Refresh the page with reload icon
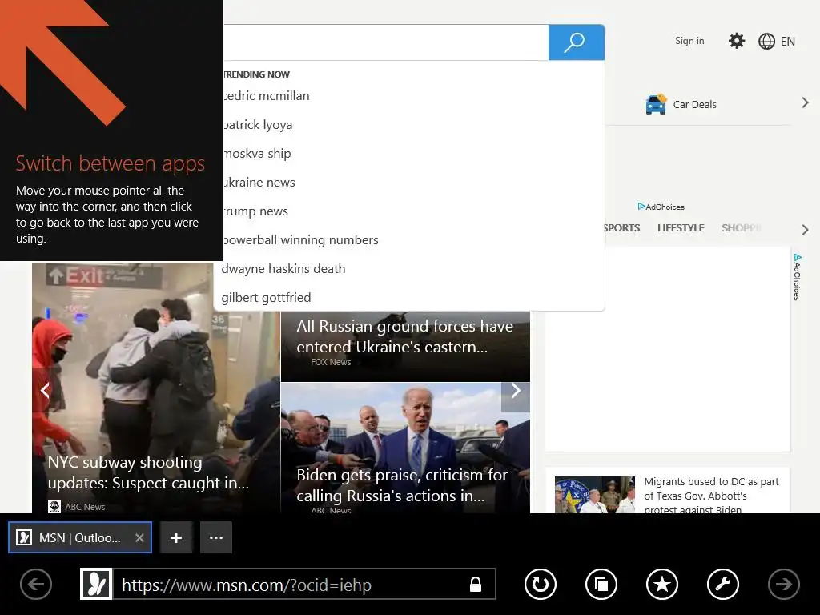 [x=541, y=584]
